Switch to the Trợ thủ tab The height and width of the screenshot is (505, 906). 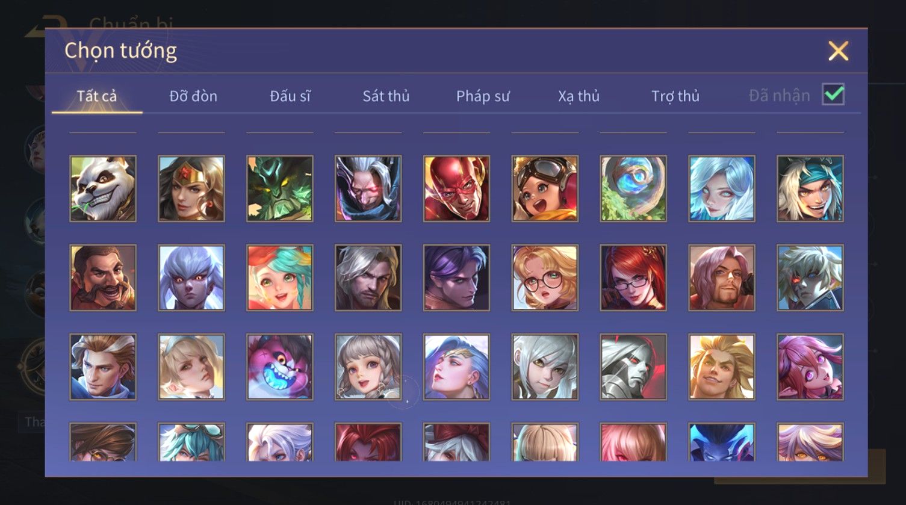coord(675,96)
